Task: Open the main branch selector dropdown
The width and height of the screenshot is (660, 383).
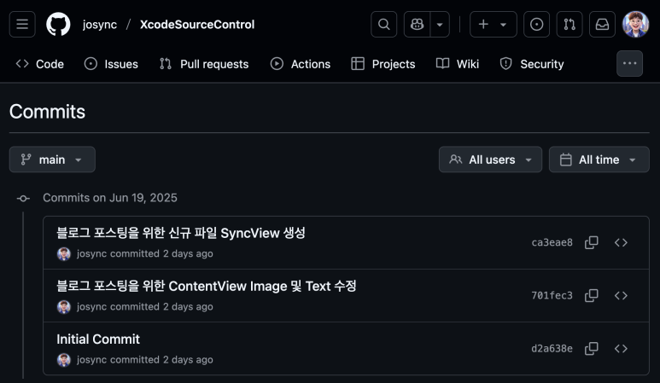Action: (52, 160)
